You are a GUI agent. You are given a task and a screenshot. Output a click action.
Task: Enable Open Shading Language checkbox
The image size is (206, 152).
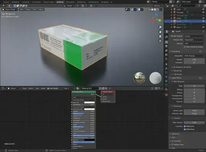[185, 47]
